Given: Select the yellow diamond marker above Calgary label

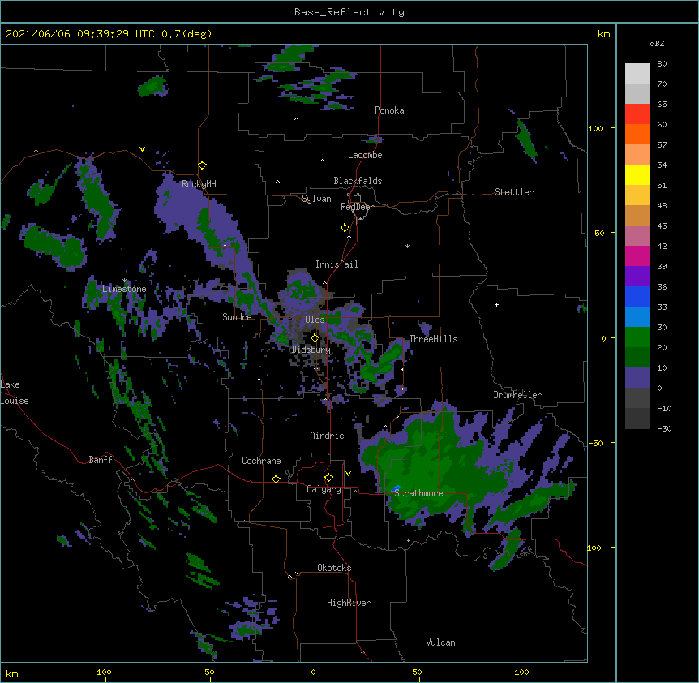Looking at the screenshot, I should click(x=328, y=478).
